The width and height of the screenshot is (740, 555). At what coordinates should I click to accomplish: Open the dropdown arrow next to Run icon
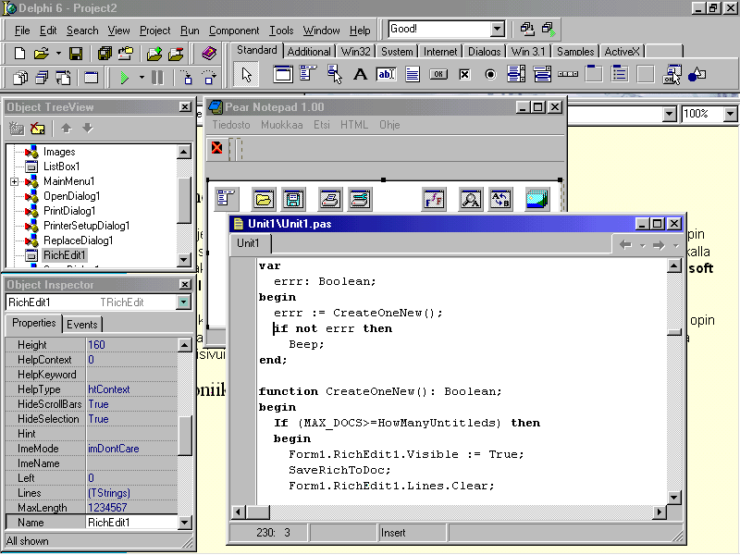tap(142, 77)
